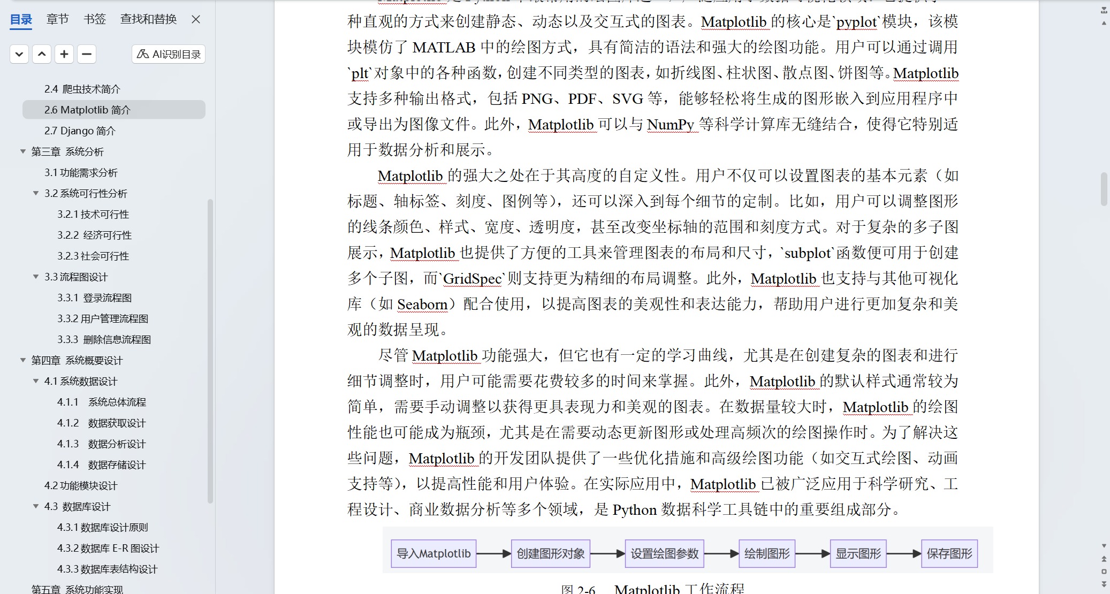This screenshot has height=594, width=1110.
Task: Switch to the 章节 tab
Action: (x=57, y=19)
